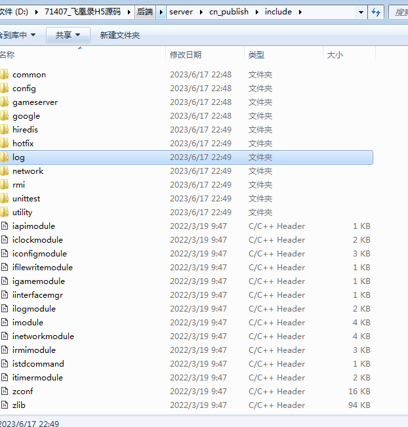Screen dimensions: 408x427
Task: Open the address bar history dropdown
Action: coord(361,12)
